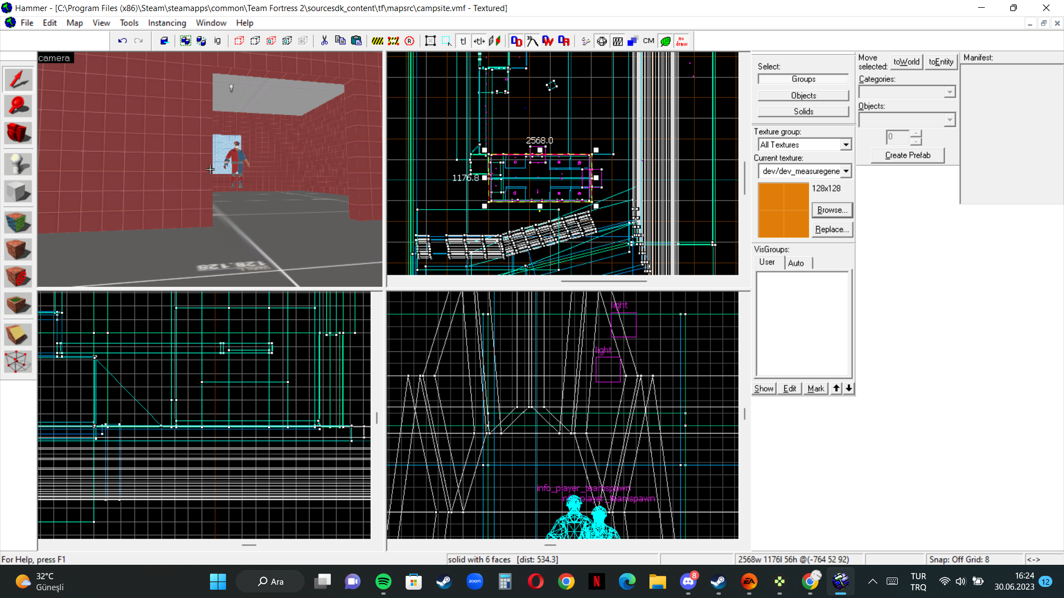The image size is (1064, 598).
Task: Open the Objects prefab dropdown
Action: click(x=950, y=120)
